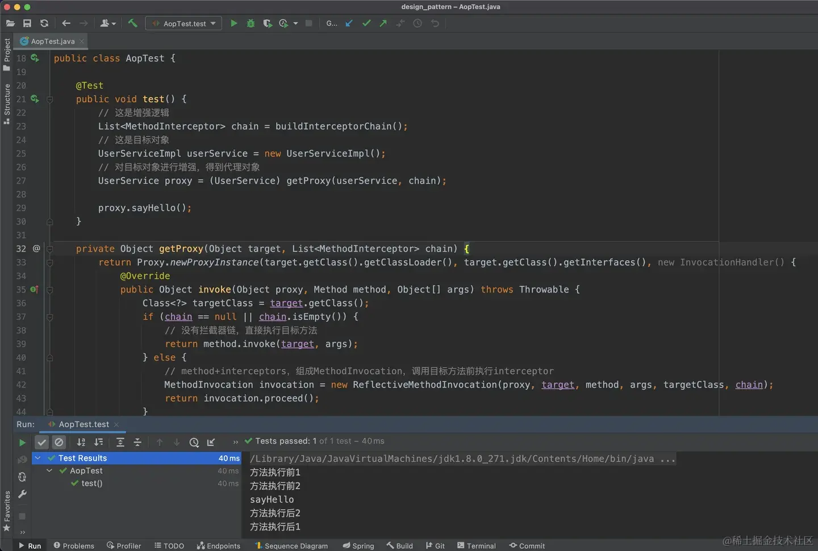
Task: Click the 'sayHello' console output line
Action: tap(272, 500)
